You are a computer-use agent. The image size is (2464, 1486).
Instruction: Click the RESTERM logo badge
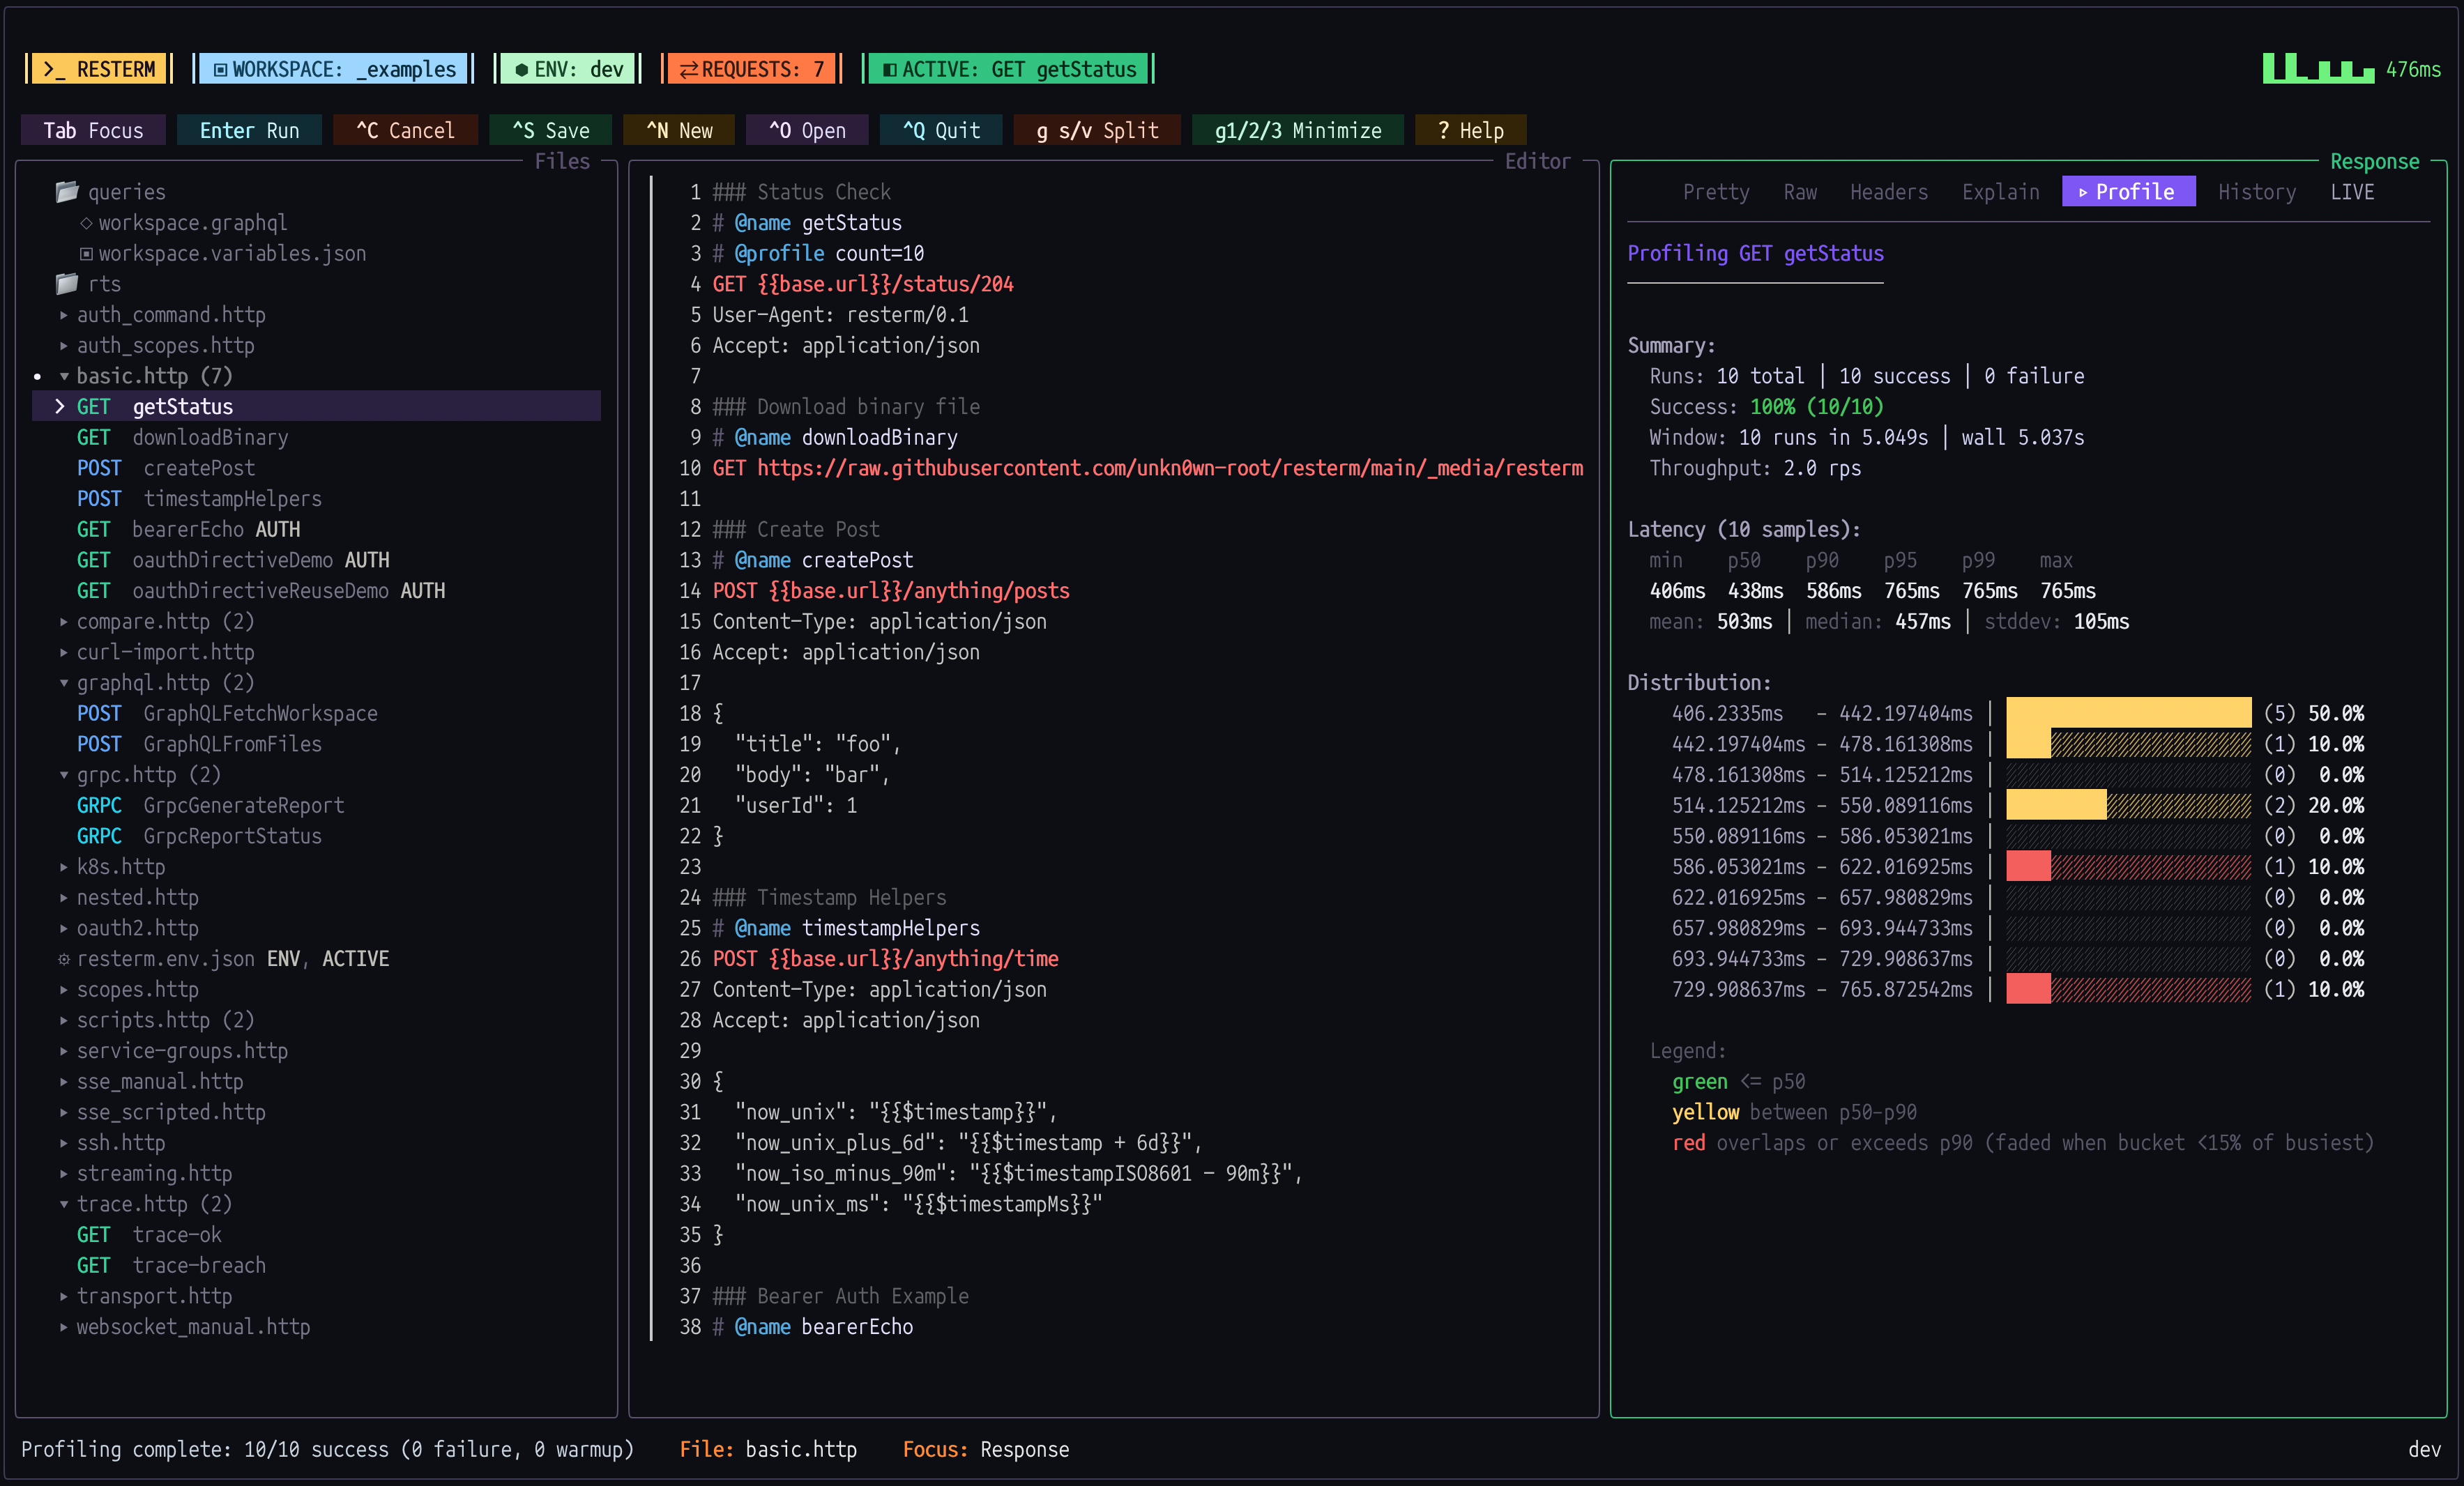coord(99,69)
